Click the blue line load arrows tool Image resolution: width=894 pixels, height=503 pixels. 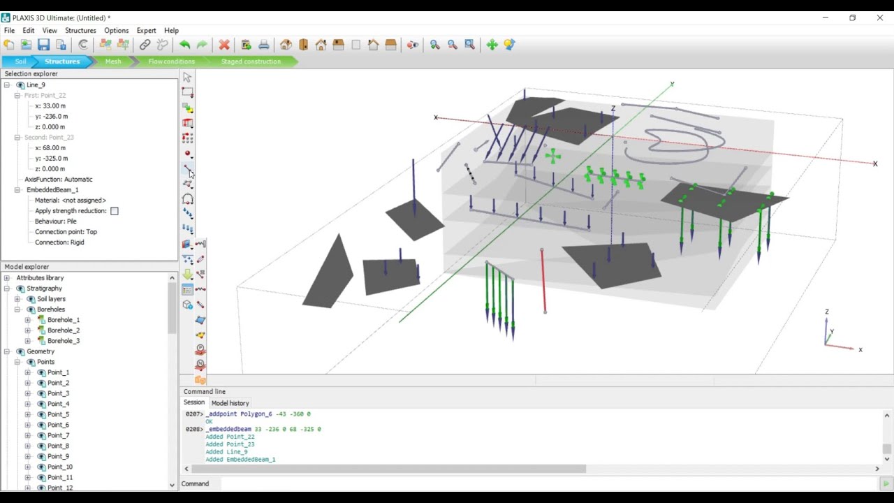click(x=187, y=214)
